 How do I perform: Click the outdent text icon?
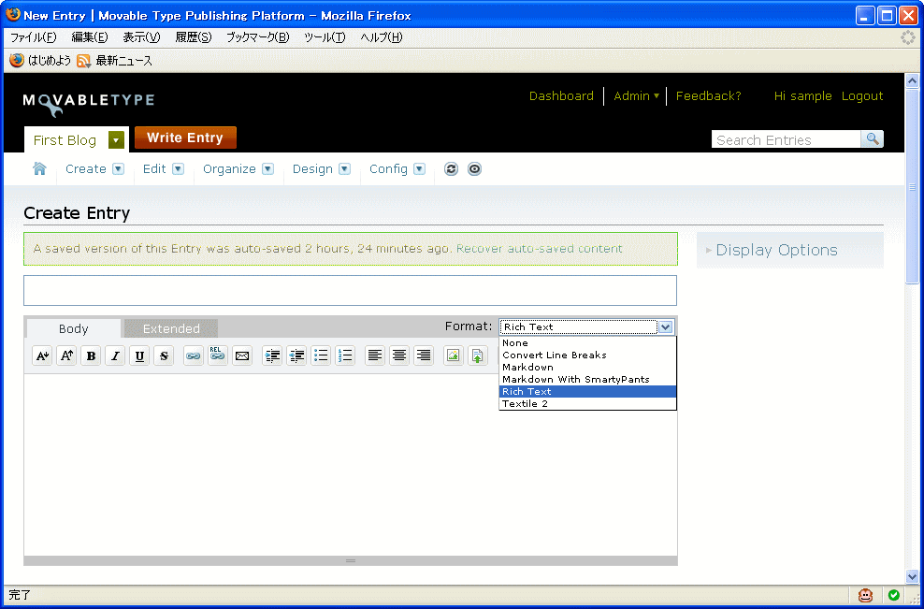(296, 355)
